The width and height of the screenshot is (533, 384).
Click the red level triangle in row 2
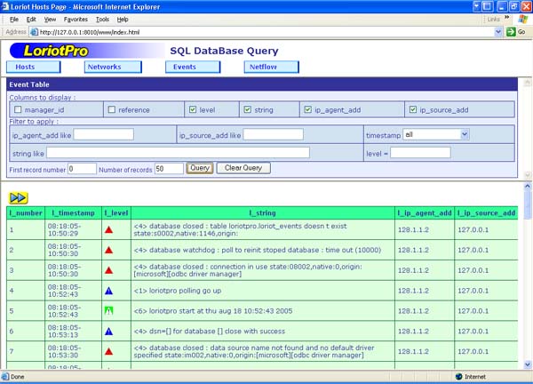[108, 250]
